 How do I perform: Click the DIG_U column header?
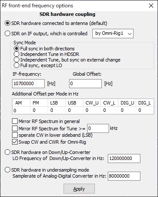(127, 103)
